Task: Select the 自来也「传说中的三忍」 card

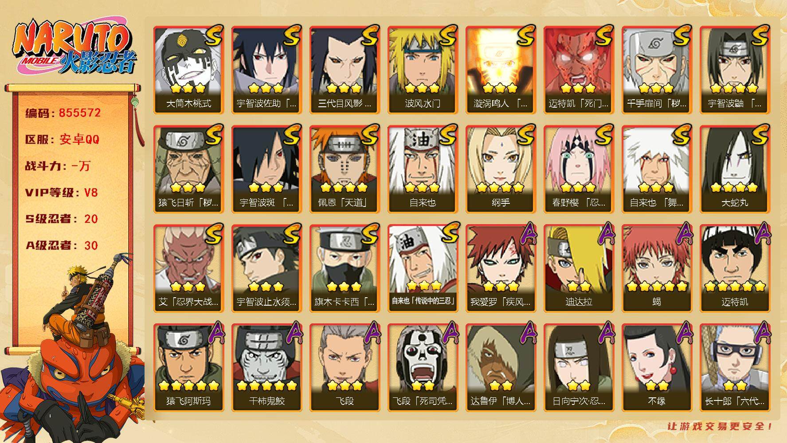Action: tap(423, 268)
